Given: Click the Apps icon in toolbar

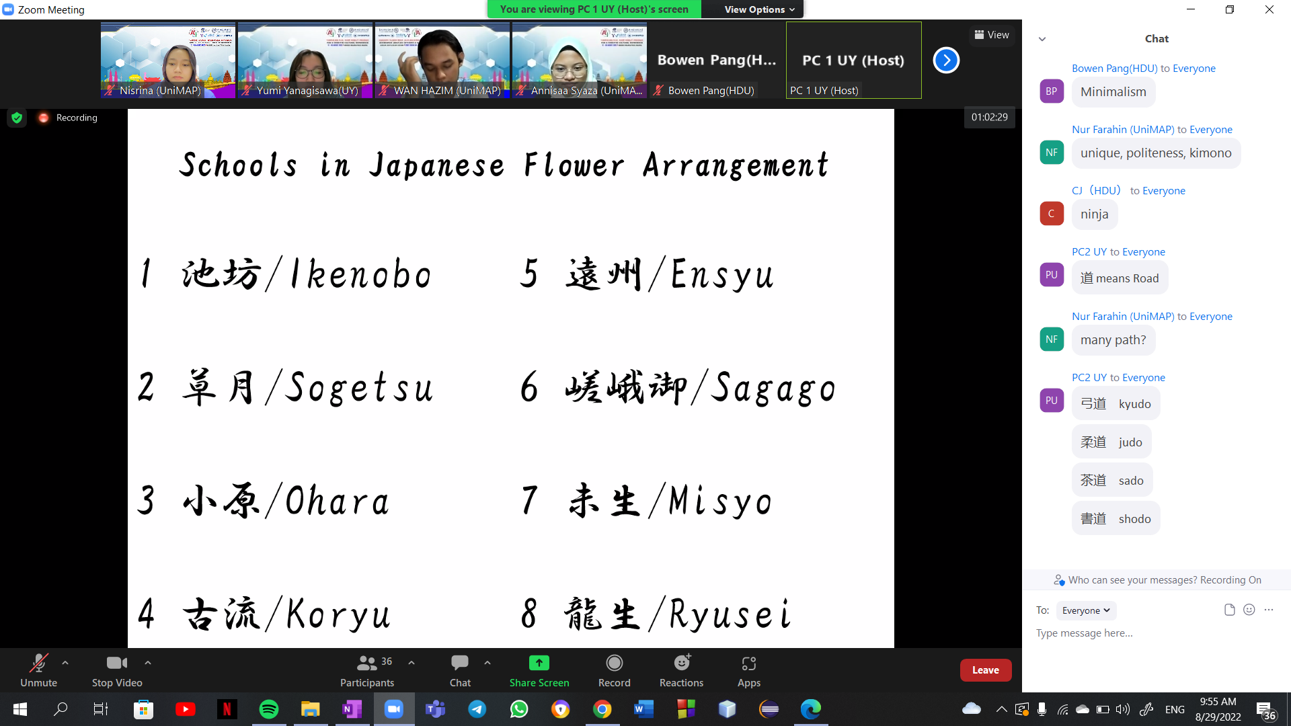Looking at the screenshot, I should [748, 663].
